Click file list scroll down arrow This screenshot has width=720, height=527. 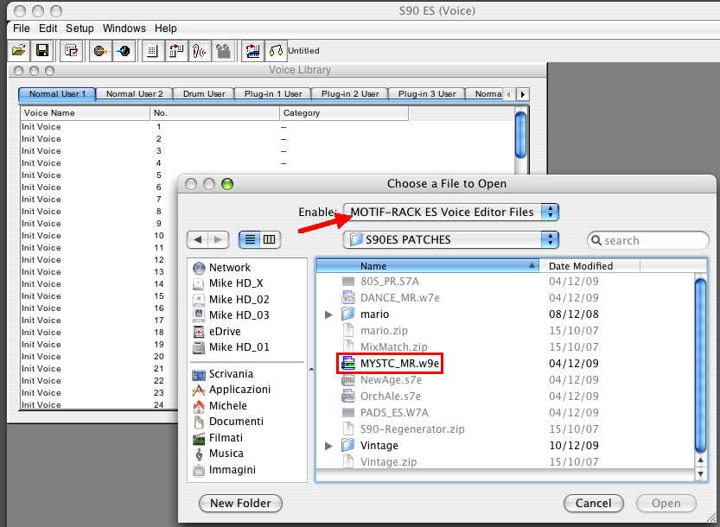pos(700,473)
